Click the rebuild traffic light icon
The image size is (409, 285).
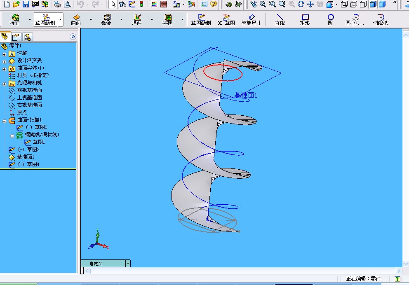pyautogui.click(x=141, y=4)
